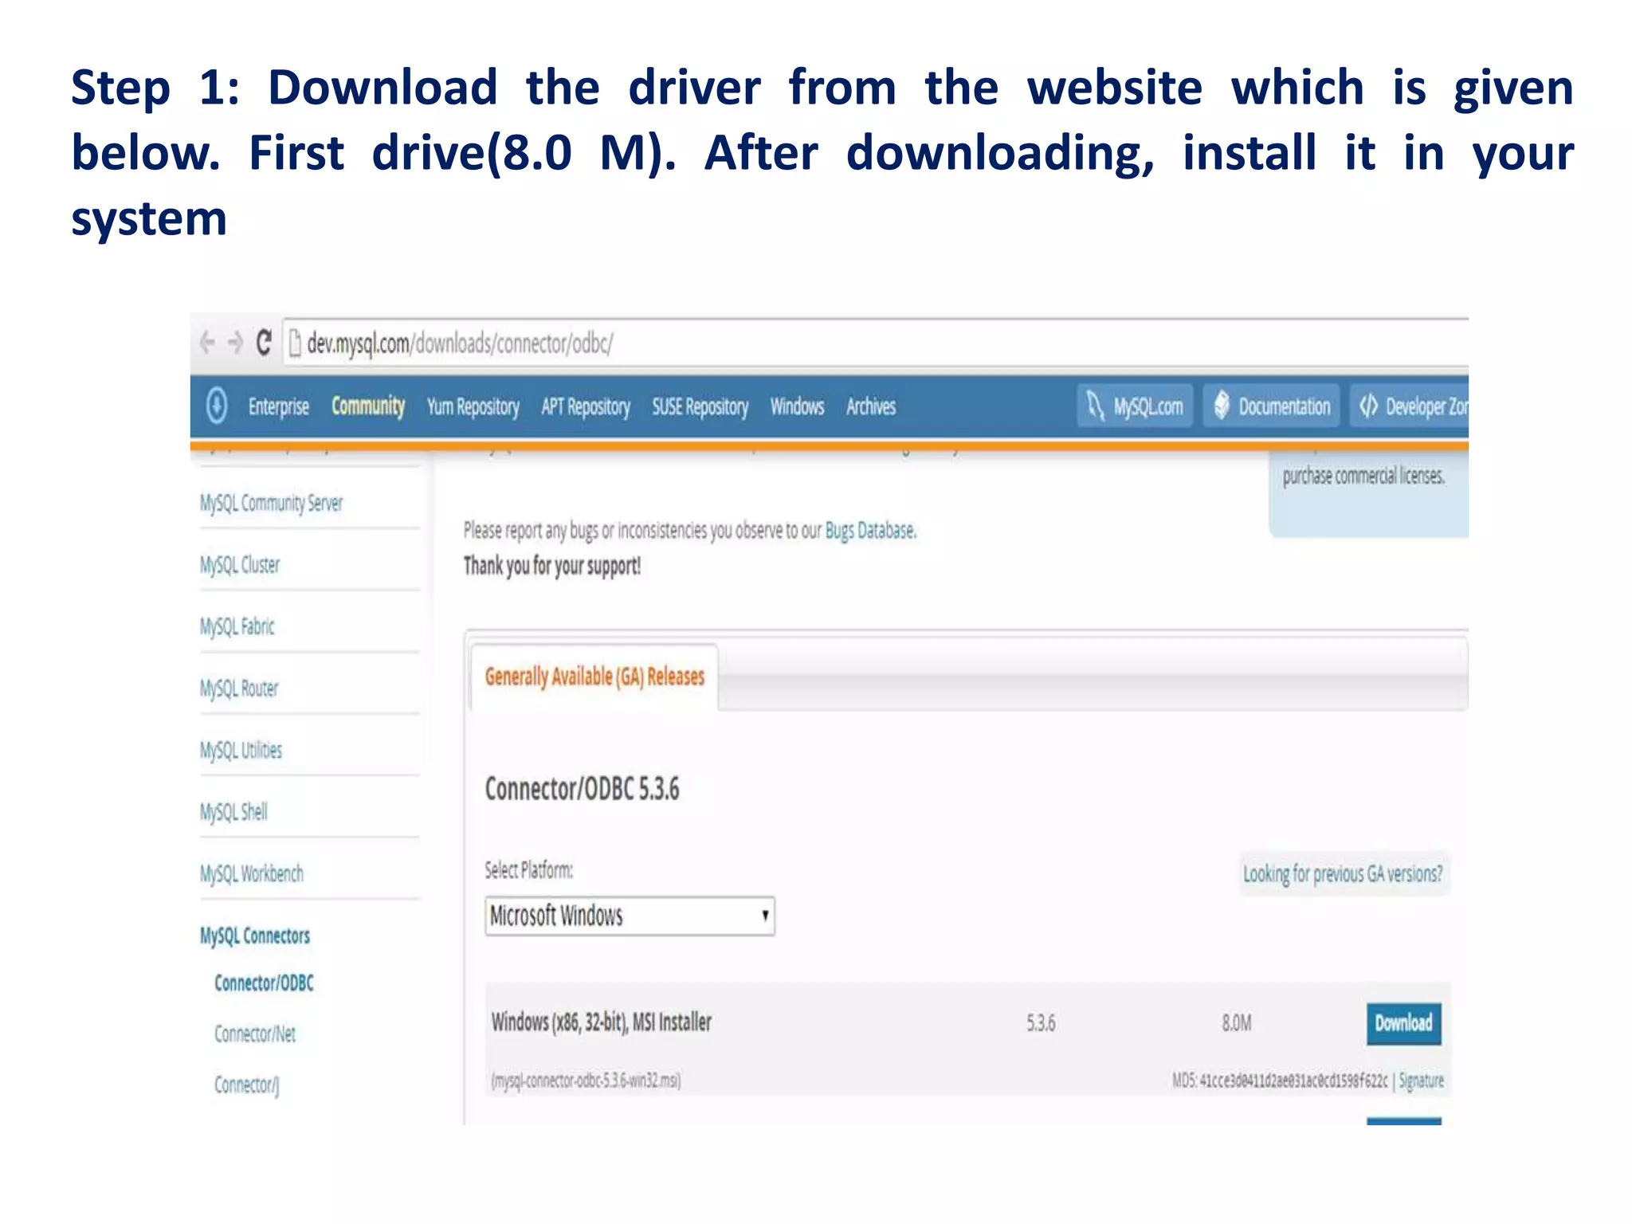Select Connector/J in sidebar

pyautogui.click(x=246, y=1085)
